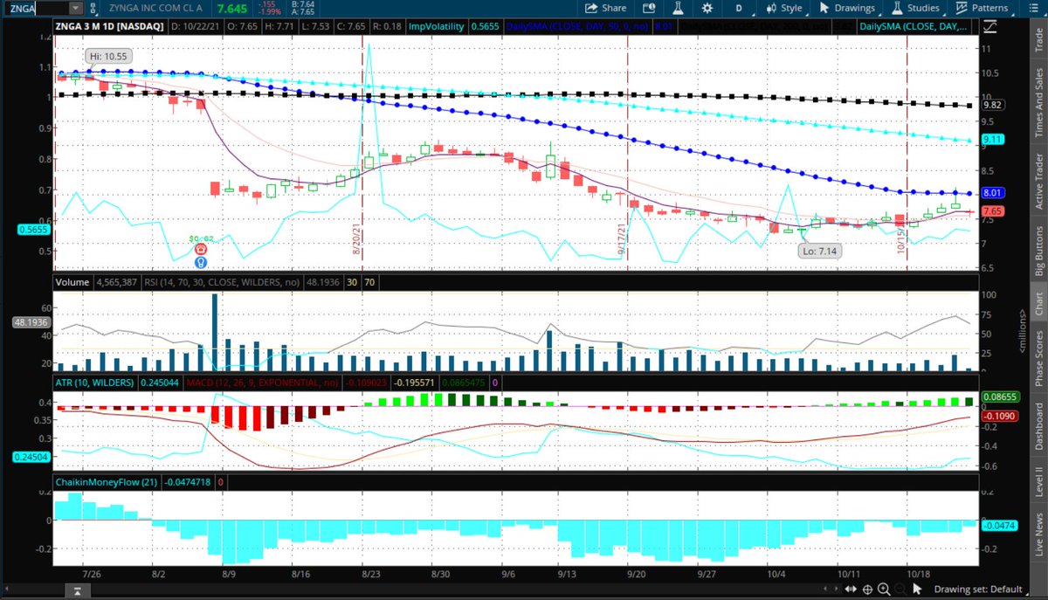Open the Drawings menu
Image resolution: width=1048 pixels, height=600 pixels.
tap(847, 8)
